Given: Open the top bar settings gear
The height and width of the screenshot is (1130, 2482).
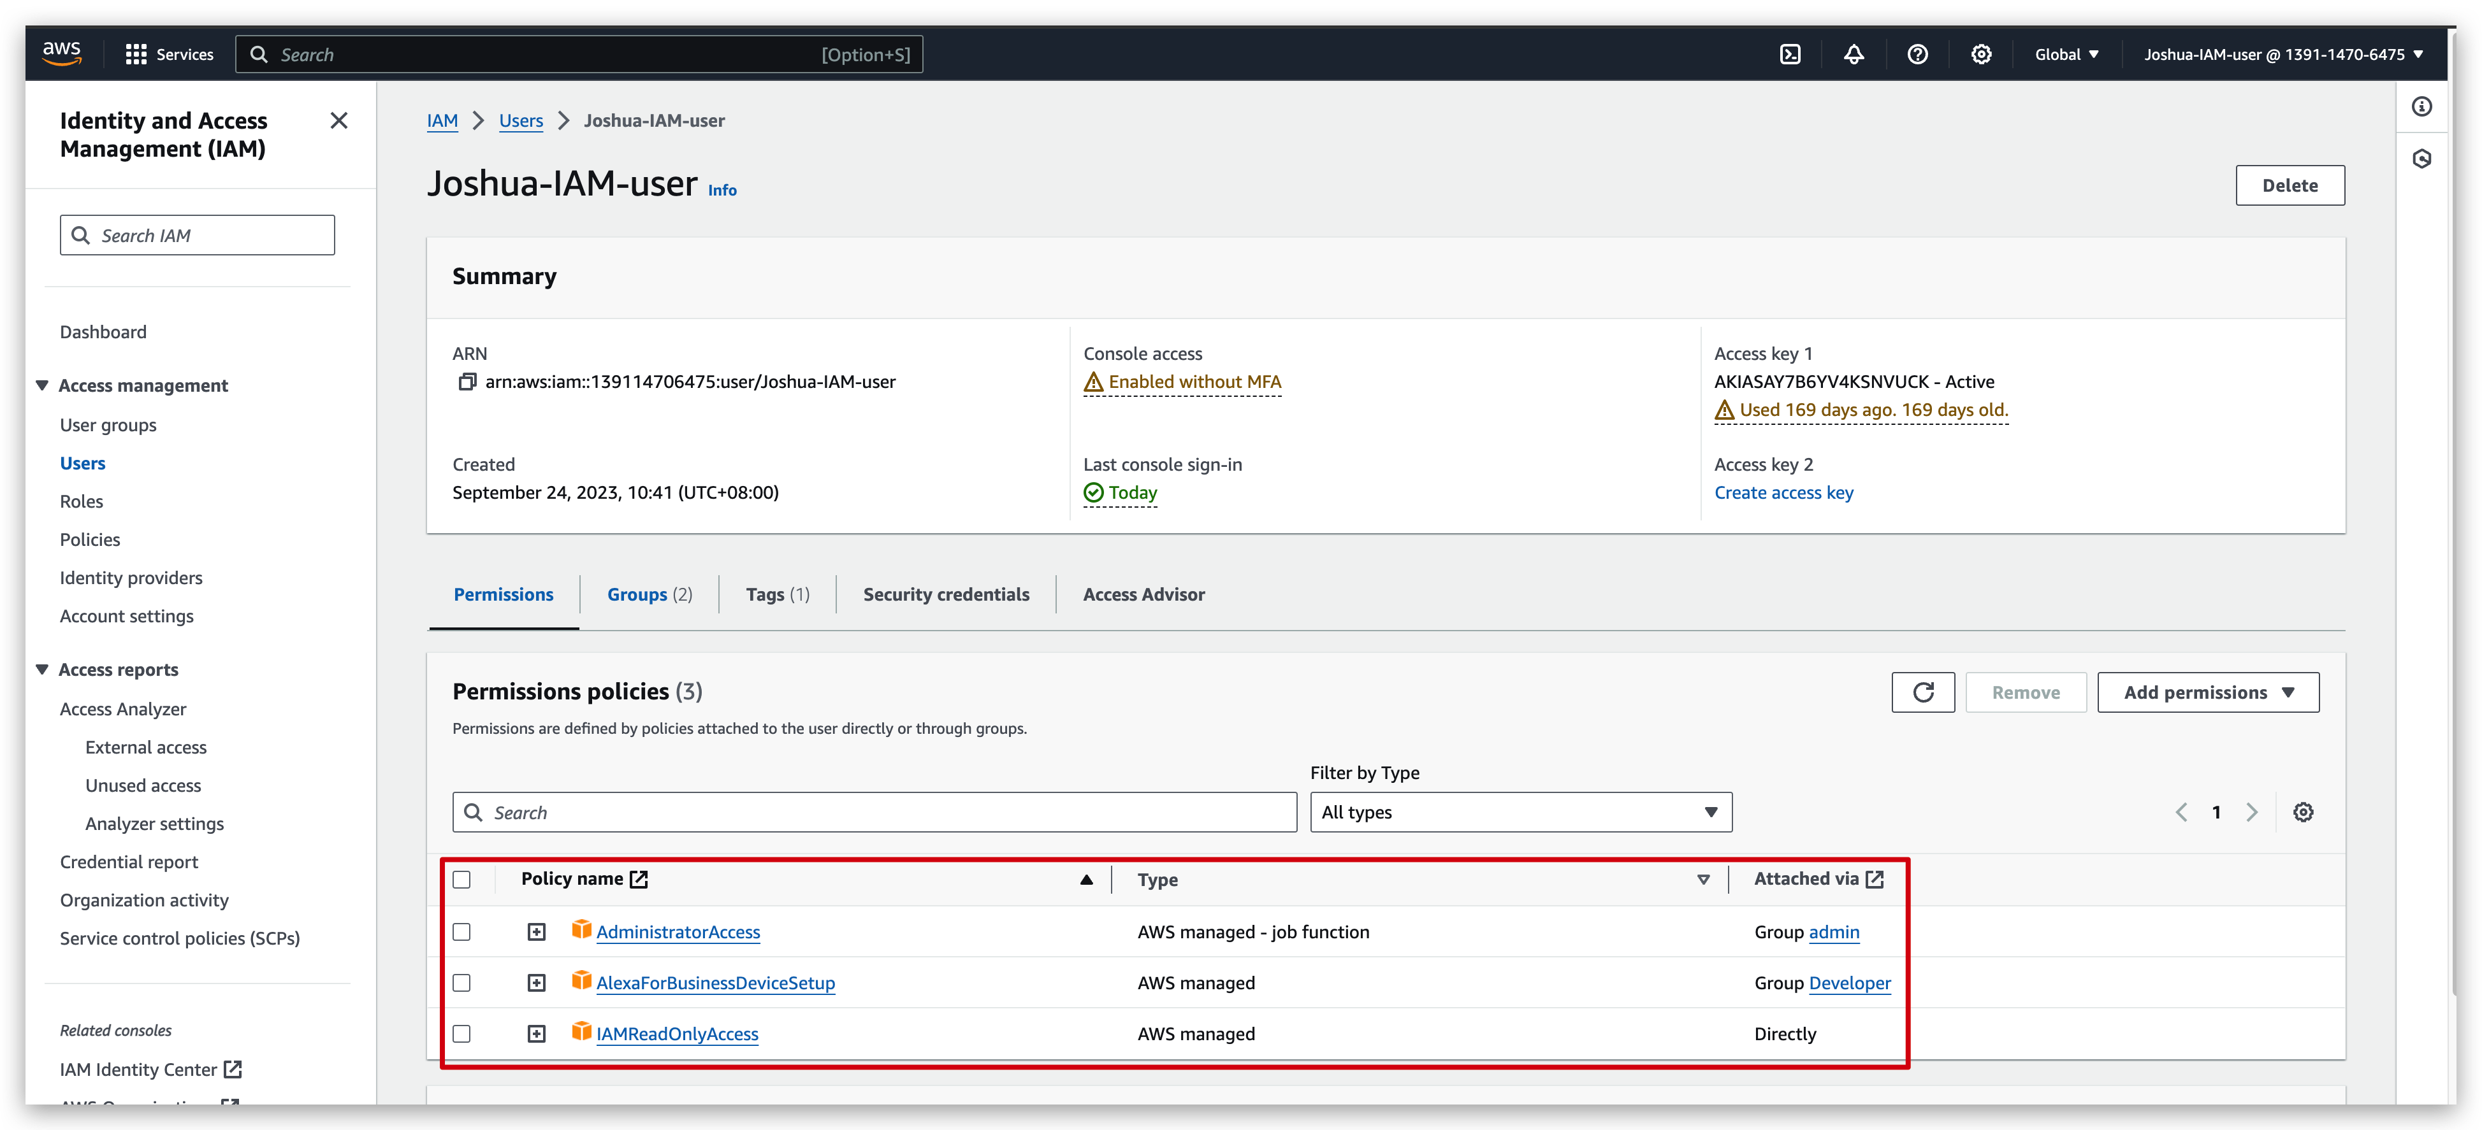Looking at the screenshot, I should 1980,54.
